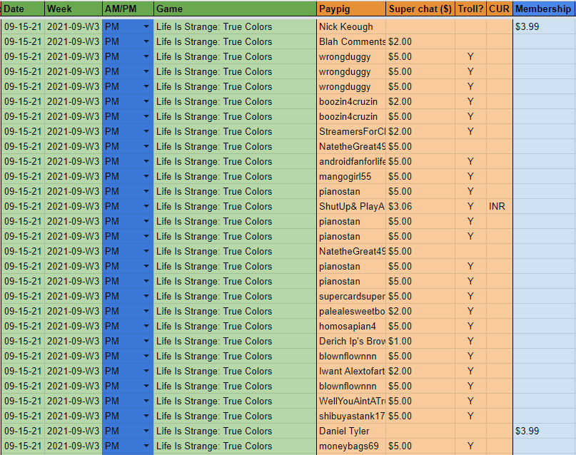576x455 pixels.
Task: Select the Game cell in homosapian4 row
Action: 235,326
